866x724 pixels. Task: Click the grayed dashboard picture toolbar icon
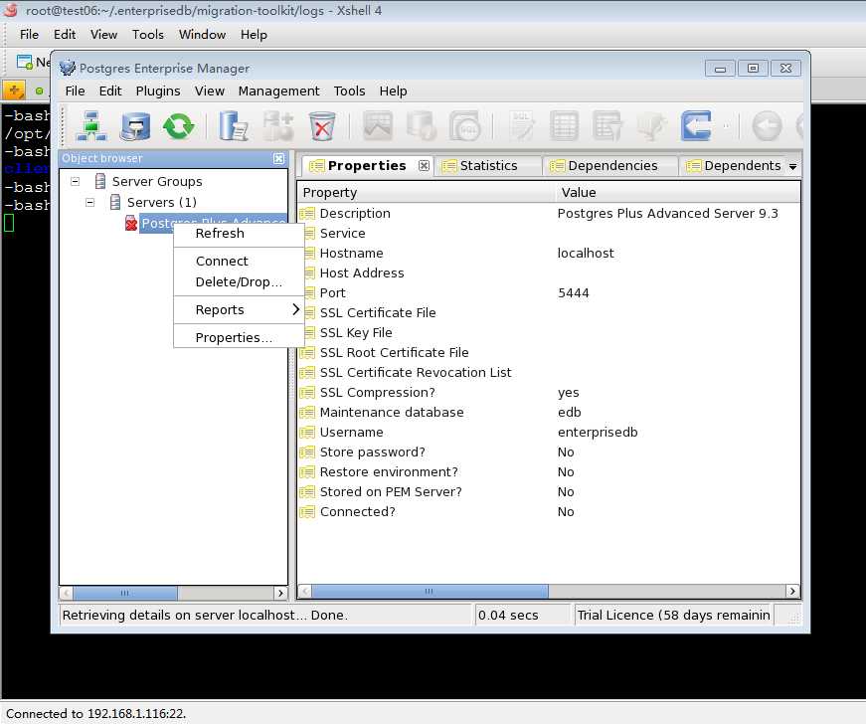[x=378, y=126]
